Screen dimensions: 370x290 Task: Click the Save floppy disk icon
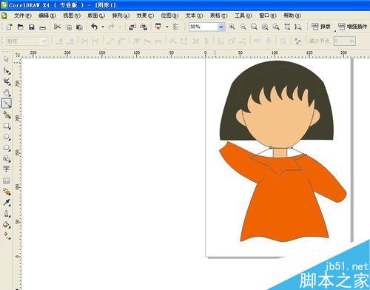point(32,27)
